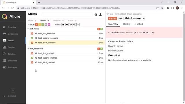
Task: Toggle the broken status filter (yellow)
Action: pos(40,25)
